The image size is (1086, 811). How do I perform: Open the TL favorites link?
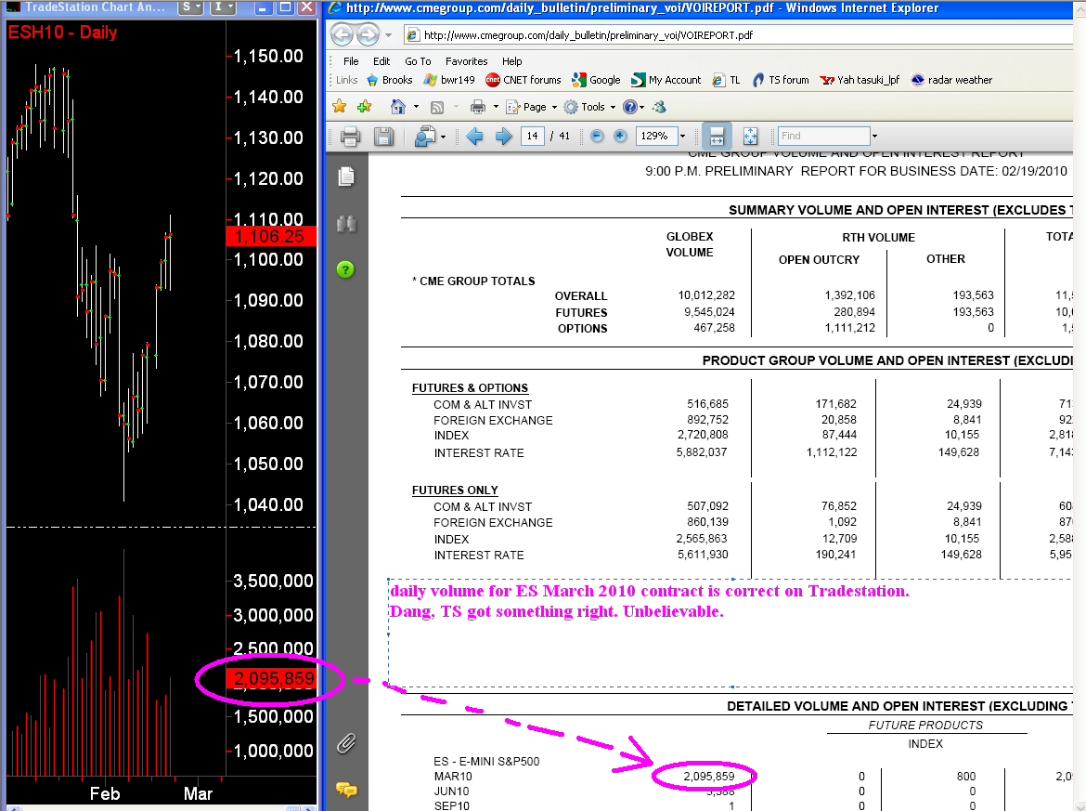pos(727,80)
